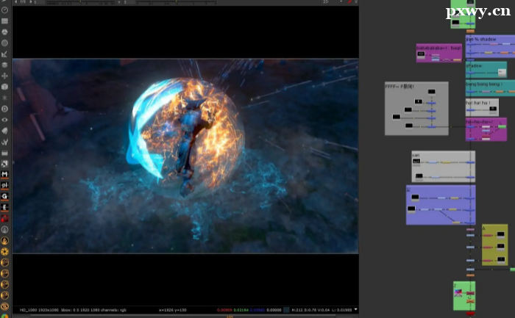Image resolution: width=515 pixels, height=318 pixels.
Task: Open the plugin menu with M icon
Action: pyautogui.click(x=4, y=174)
